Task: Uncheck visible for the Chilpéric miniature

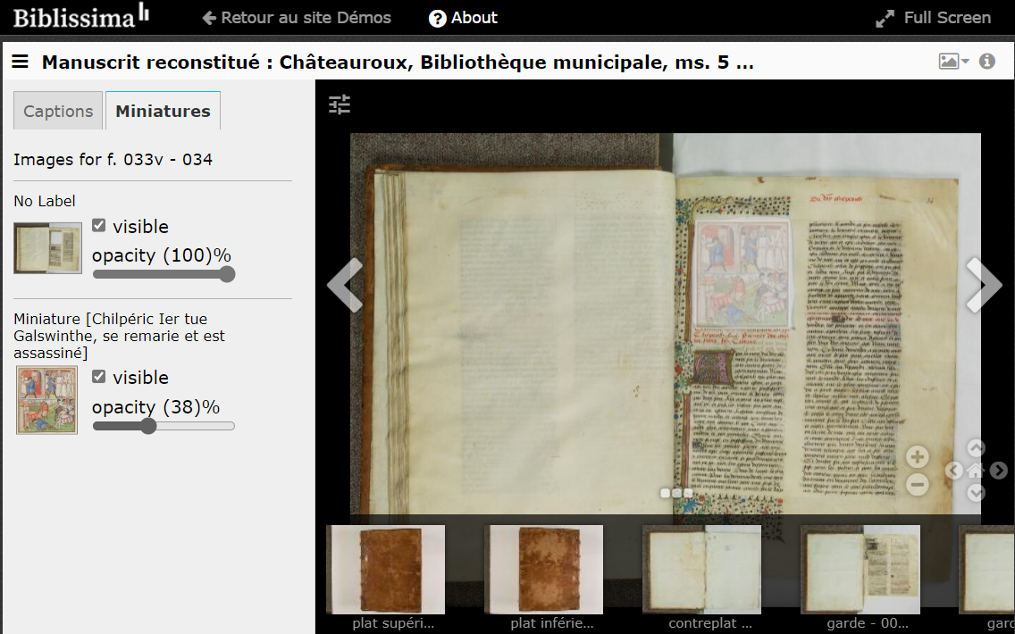Action: [x=98, y=377]
